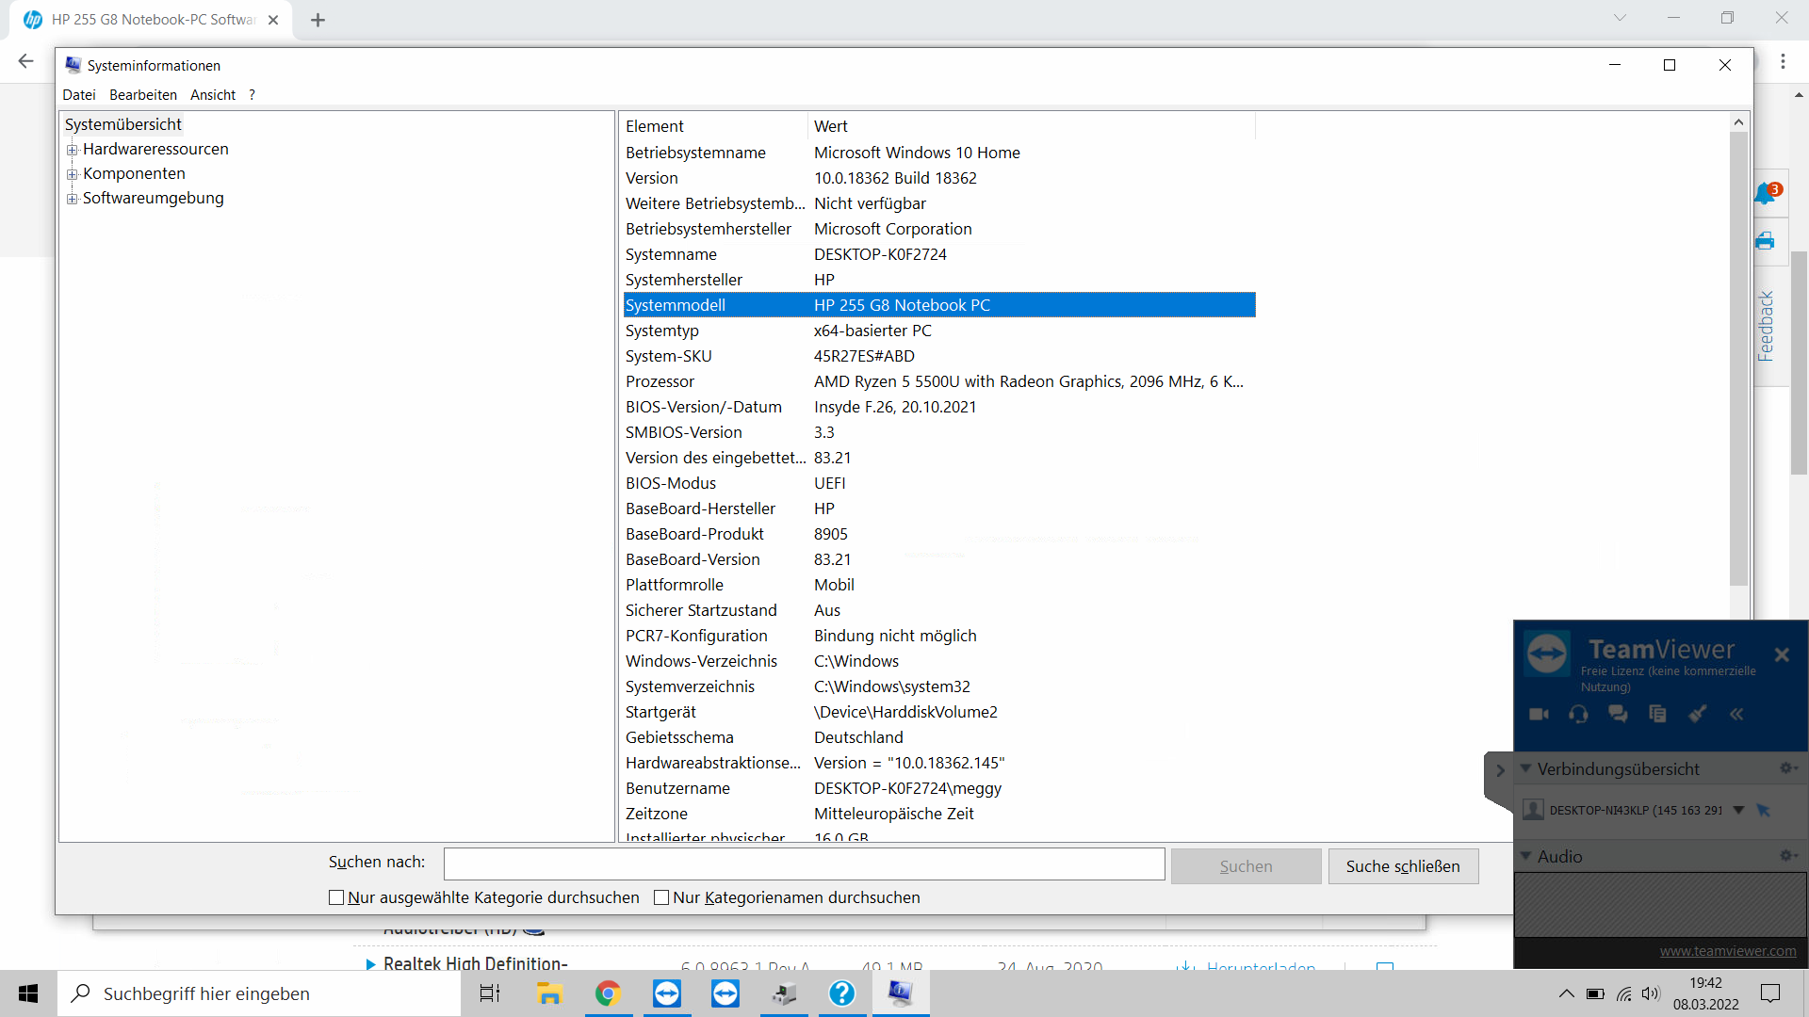Open the Datei menu
Image resolution: width=1809 pixels, height=1017 pixels.
click(x=79, y=95)
